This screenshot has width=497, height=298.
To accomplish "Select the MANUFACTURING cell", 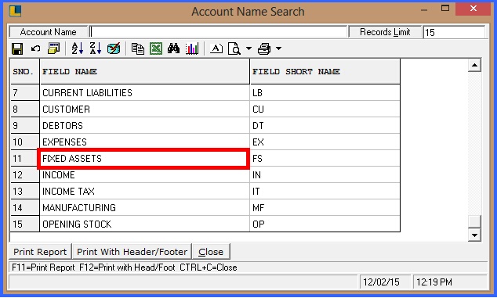I will click(144, 208).
